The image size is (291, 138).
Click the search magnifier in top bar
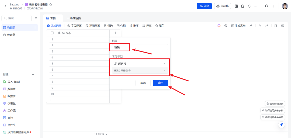(266, 6)
